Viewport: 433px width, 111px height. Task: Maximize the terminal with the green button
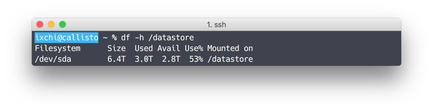63,25
